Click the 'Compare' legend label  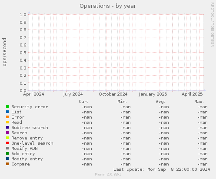20,164
